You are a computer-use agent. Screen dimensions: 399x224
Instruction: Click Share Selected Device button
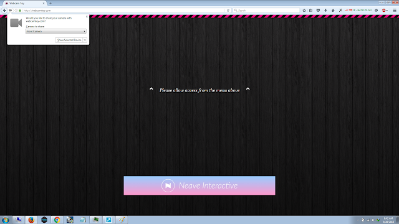(x=69, y=40)
